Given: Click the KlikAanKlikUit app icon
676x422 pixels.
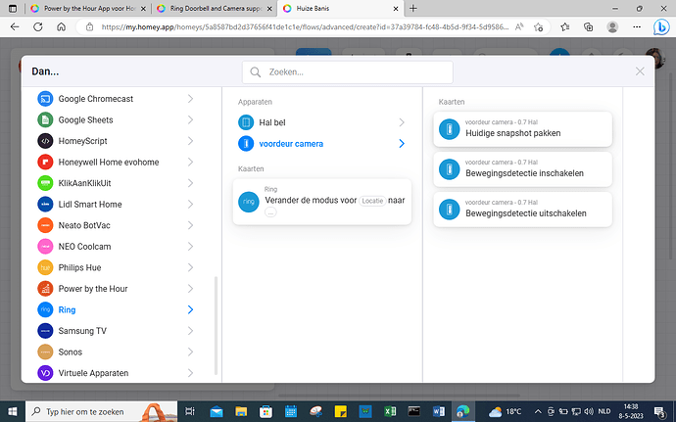Looking at the screenshot, I should click(45, 183).
